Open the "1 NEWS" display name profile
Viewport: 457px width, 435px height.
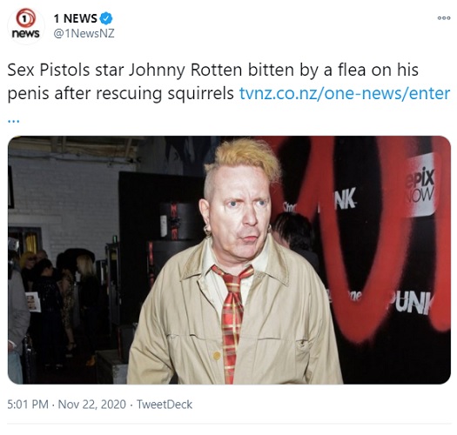coord(76,18)
